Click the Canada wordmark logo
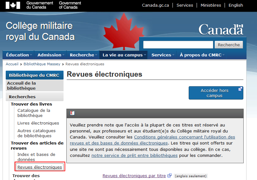The width and height of the screenshot is (257, 180). [221, 29]
